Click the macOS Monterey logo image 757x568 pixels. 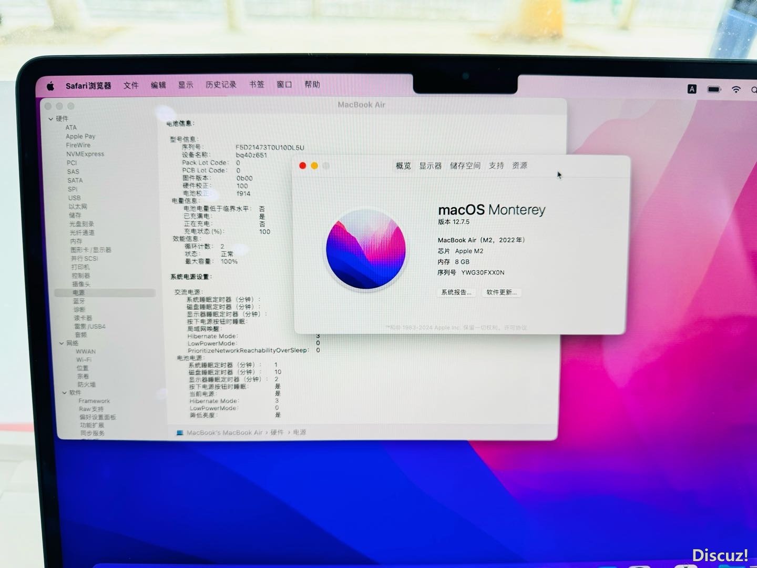pos(366,249)
